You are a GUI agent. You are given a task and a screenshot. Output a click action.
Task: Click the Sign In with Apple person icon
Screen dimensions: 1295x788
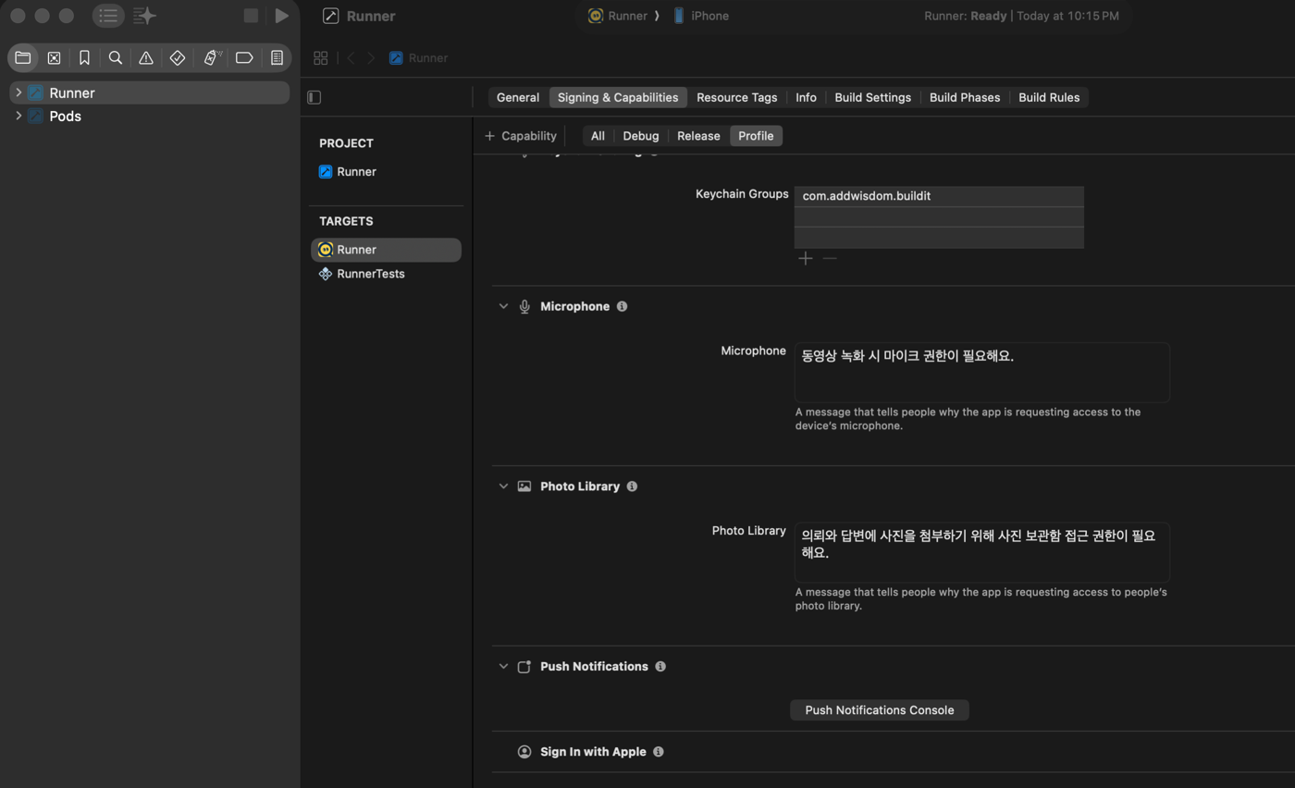click(x=524, y=752)
